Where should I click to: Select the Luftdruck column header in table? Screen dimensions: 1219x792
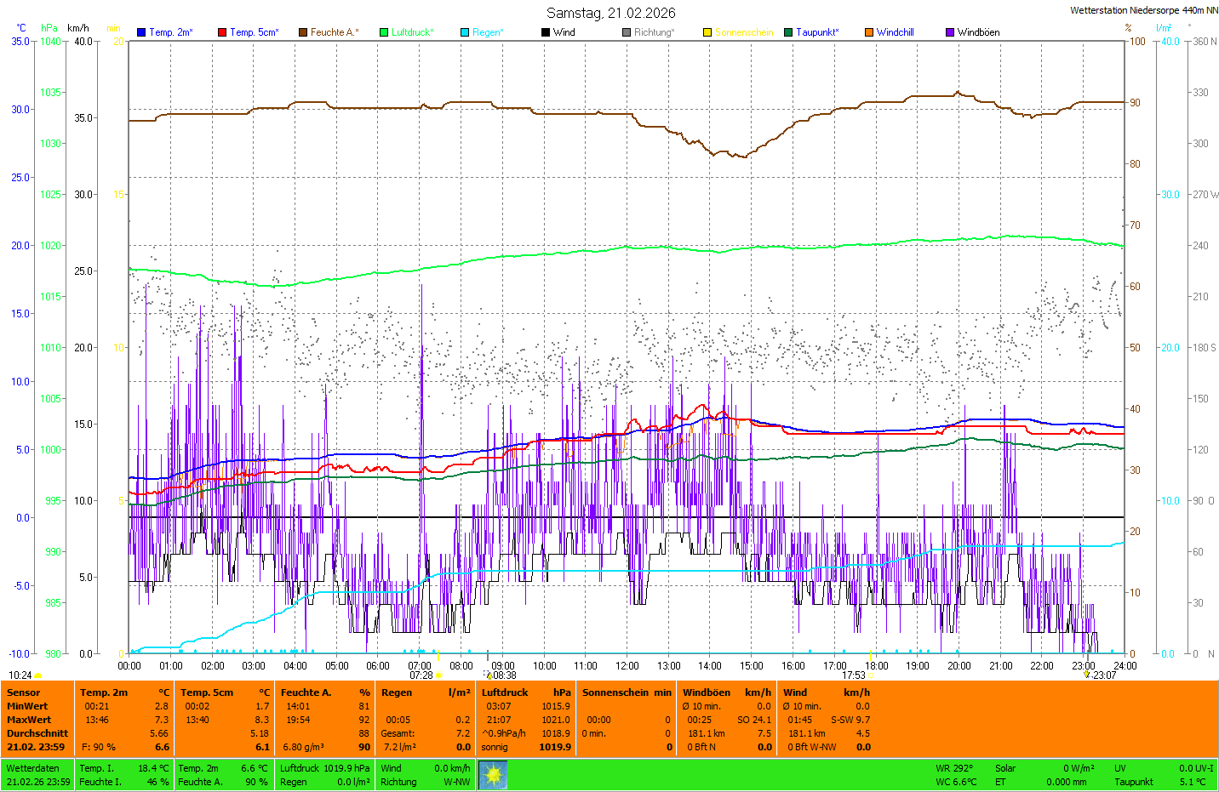tap(505, 692)
